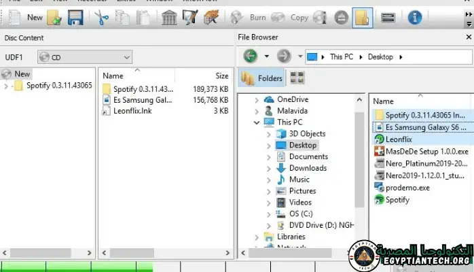Open back history dropdown arrow

(x=267, y=56)
